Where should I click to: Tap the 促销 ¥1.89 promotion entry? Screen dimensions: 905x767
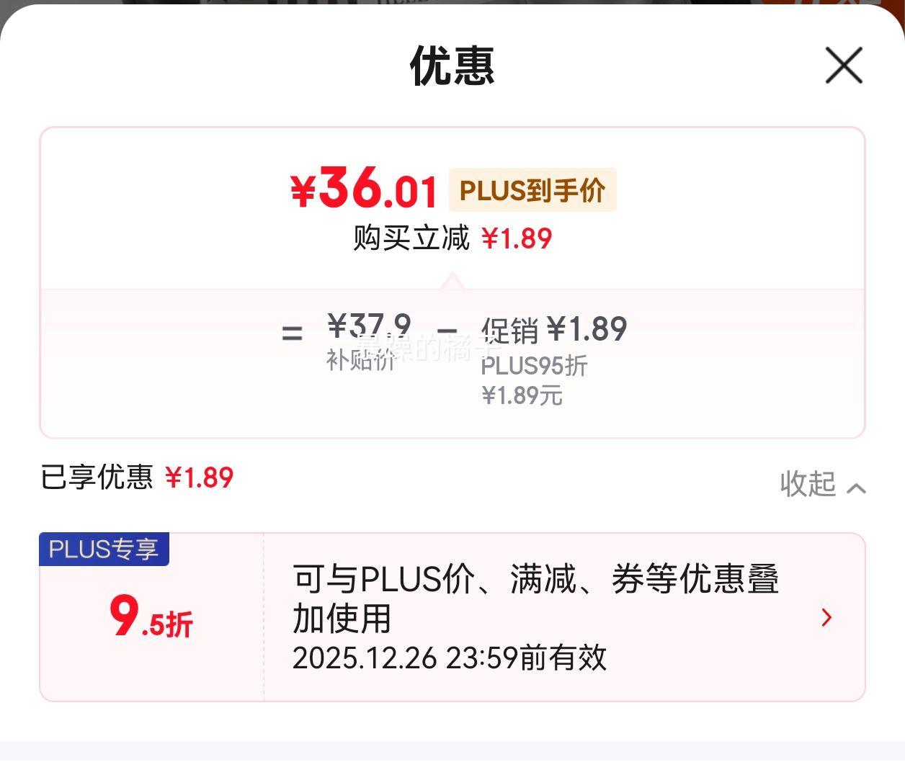coord(554,330)
